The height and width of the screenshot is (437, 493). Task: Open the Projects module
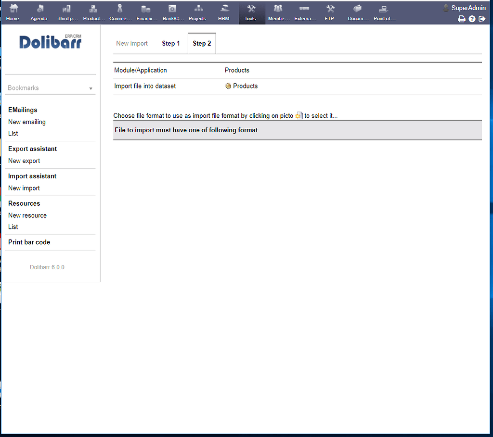coord(197,12)
